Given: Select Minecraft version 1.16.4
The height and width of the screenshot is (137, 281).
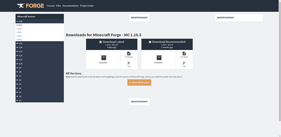Looking at the screenshot, I should (19, 29).
